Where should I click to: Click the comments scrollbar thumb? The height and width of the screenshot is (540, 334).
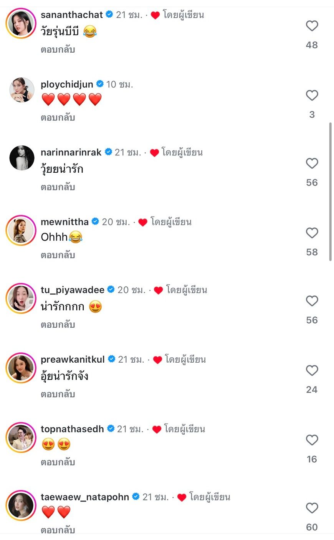click(x=330, y=192)
